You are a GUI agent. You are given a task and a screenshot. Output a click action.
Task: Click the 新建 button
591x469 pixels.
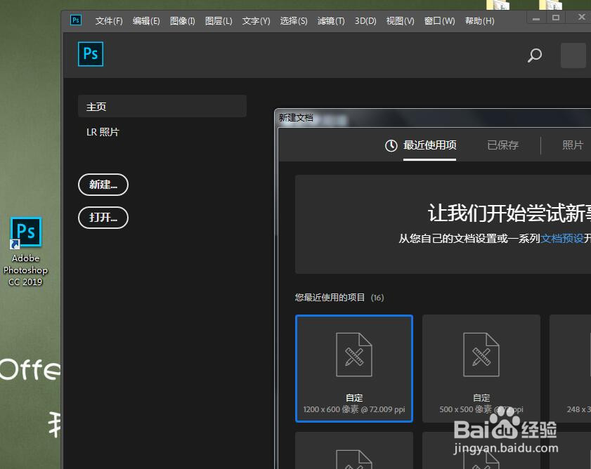tap(103, 185)
